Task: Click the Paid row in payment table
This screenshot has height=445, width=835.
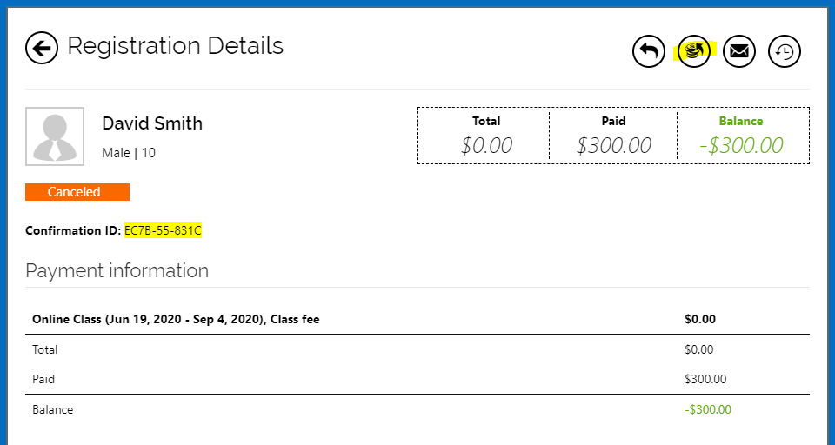Action: click(43, 379)
